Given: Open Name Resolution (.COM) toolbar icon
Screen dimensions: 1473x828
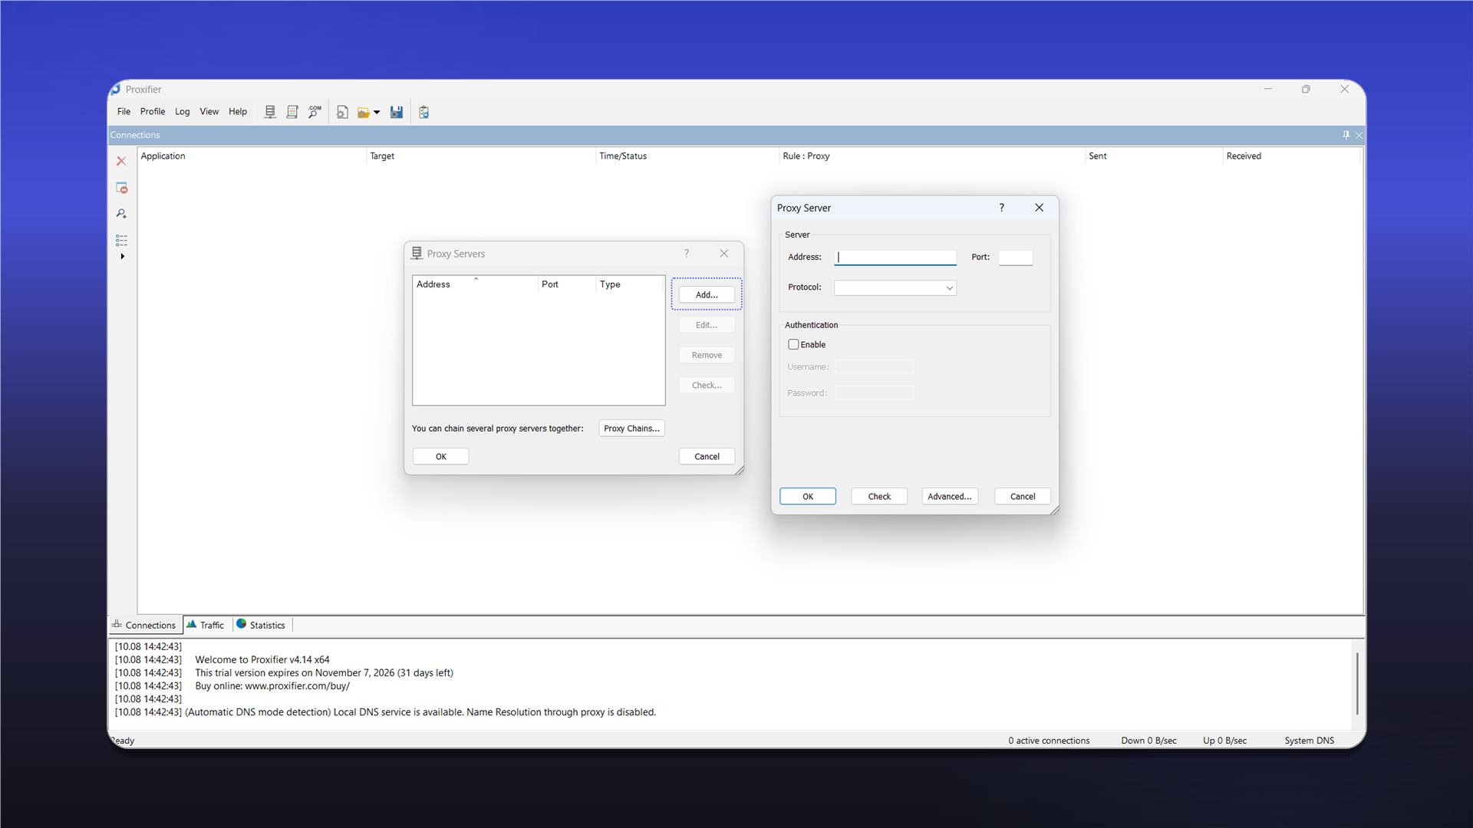Looking at the screenshot, I should coord(315,112).
